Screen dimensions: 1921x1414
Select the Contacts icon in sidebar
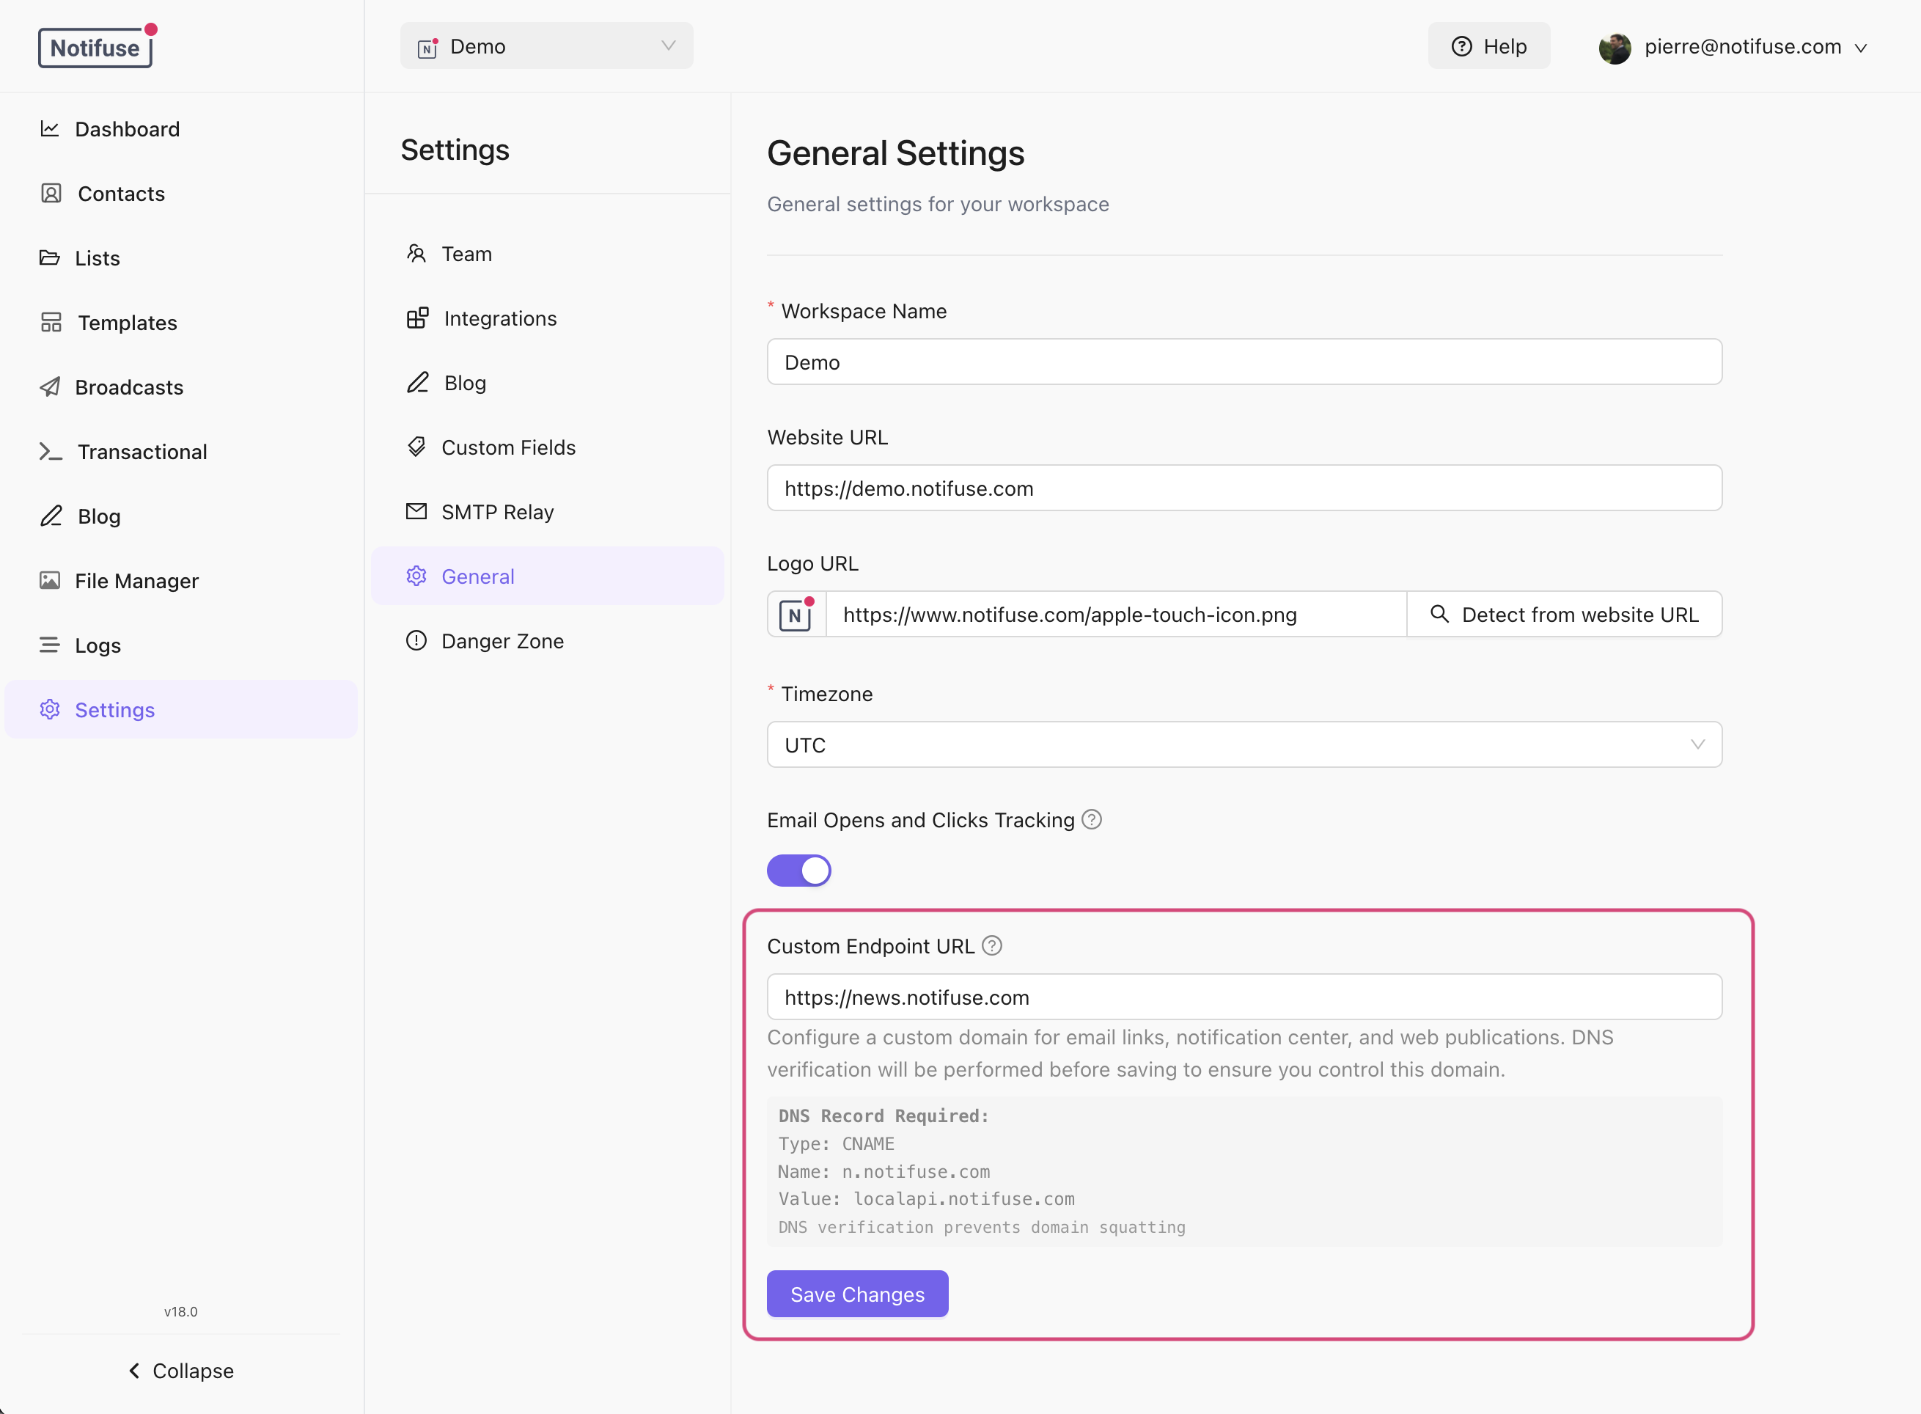(x=50, y=194)
